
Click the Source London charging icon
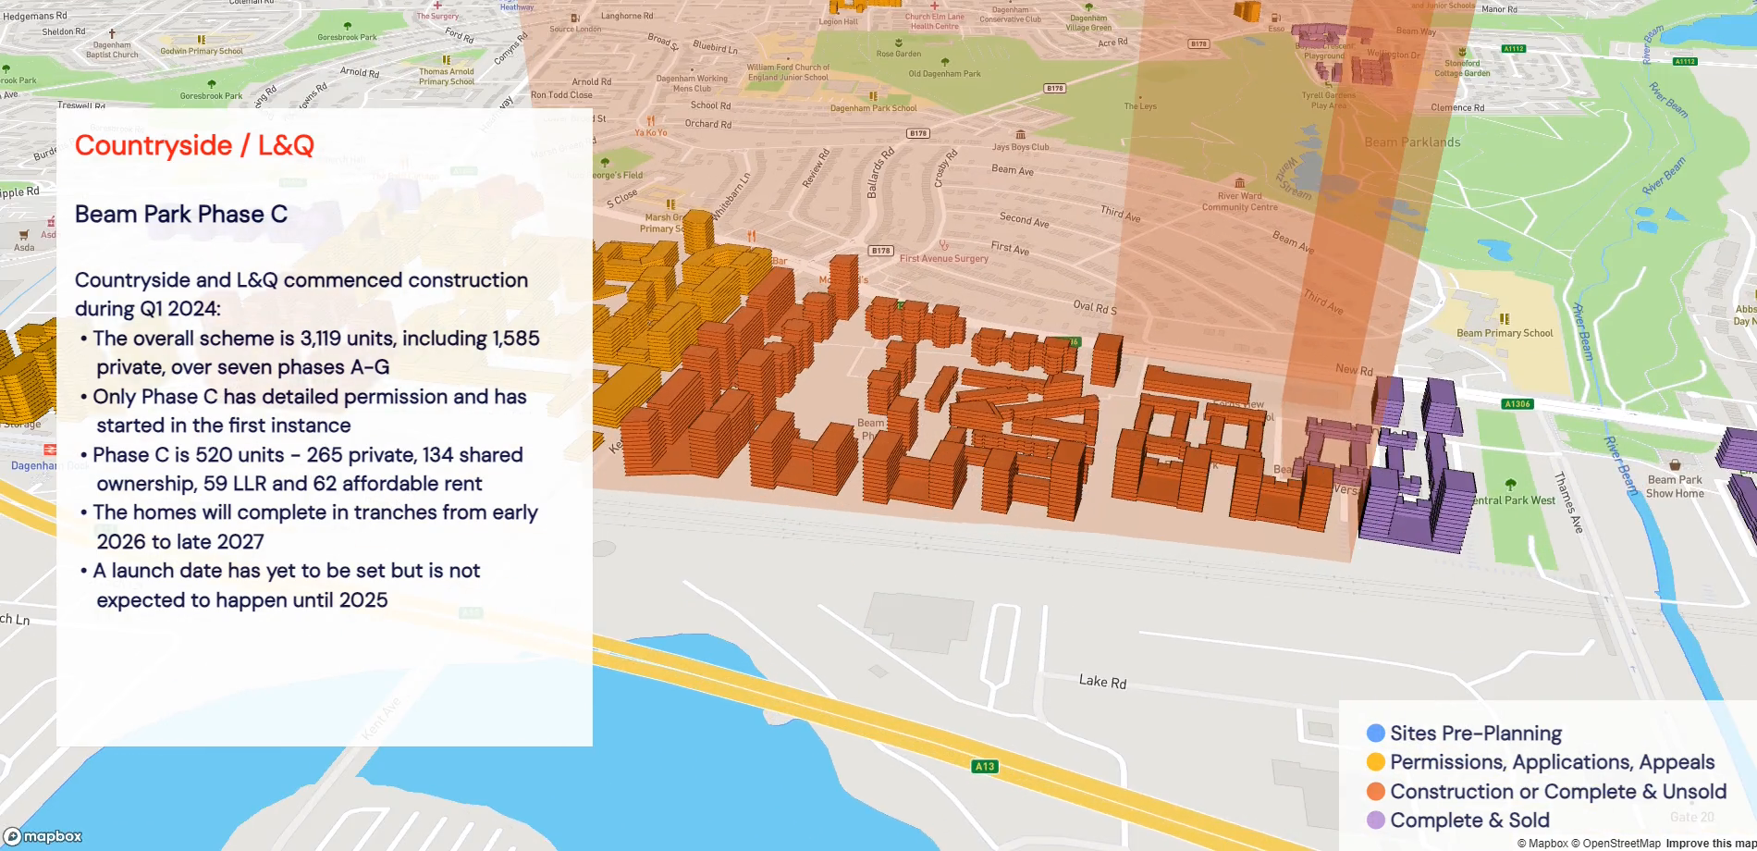(575, 18)
